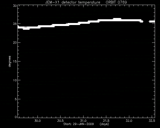Click the plot title 'JEM-X1 detector temperature'
This screenshot has width=160, height=128.
pyautogui.click(x=73, y=2)
